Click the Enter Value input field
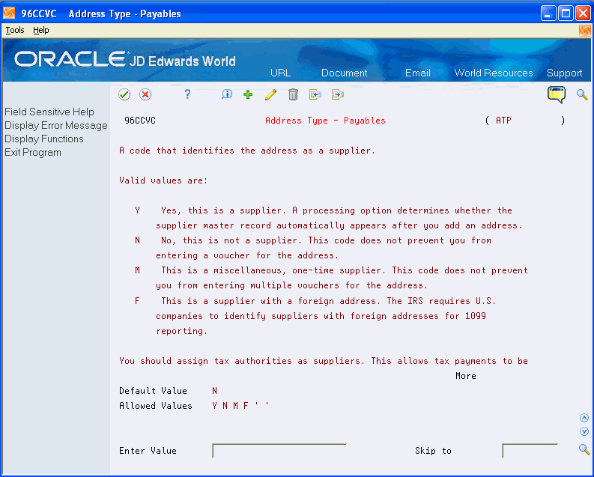The width and height of the screenshot is (594, 477). pos(279,451)
